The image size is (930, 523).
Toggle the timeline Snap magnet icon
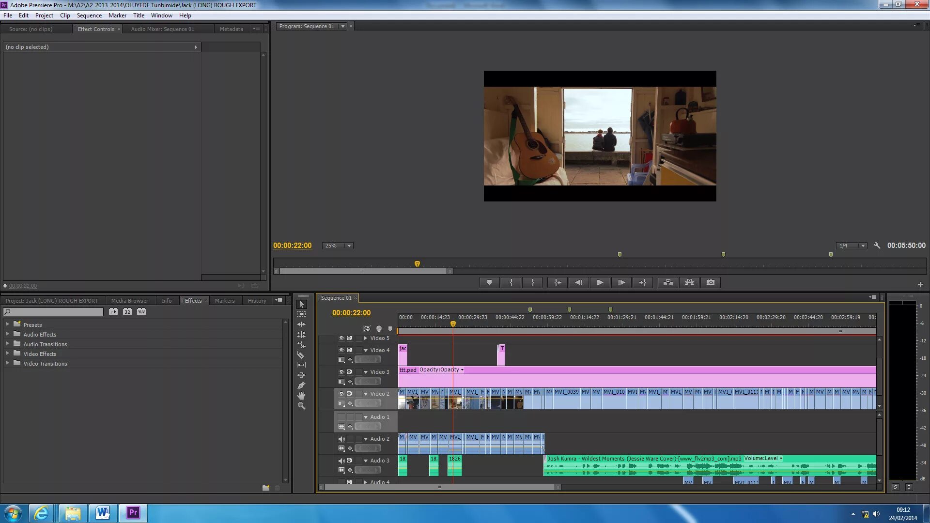pyautogui.click(x=367, y=329)
